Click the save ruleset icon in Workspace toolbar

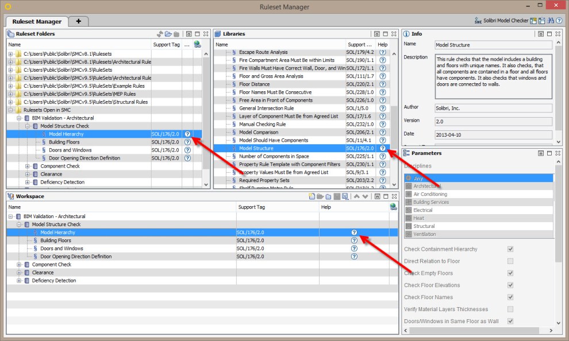[x=344, y=196]
